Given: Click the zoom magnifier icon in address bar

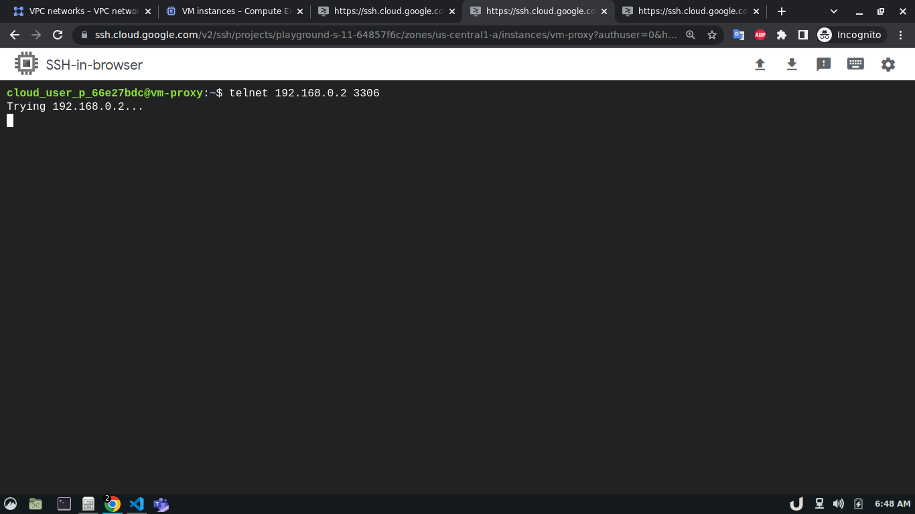Looking at the screenshot, I should click(691, 35).
